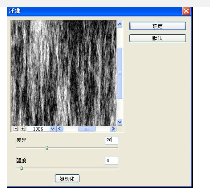Click the 强度 label text
Screen dimensions: 210x192
(x=21, y=161)
